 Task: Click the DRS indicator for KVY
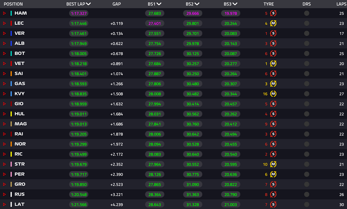coord(306,94)
